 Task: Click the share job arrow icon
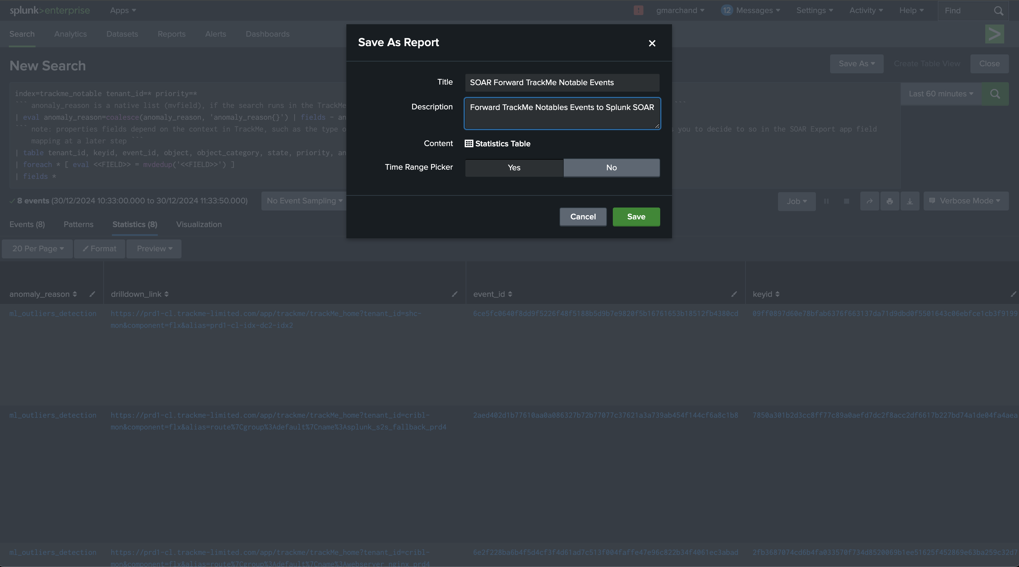point(869,202)
